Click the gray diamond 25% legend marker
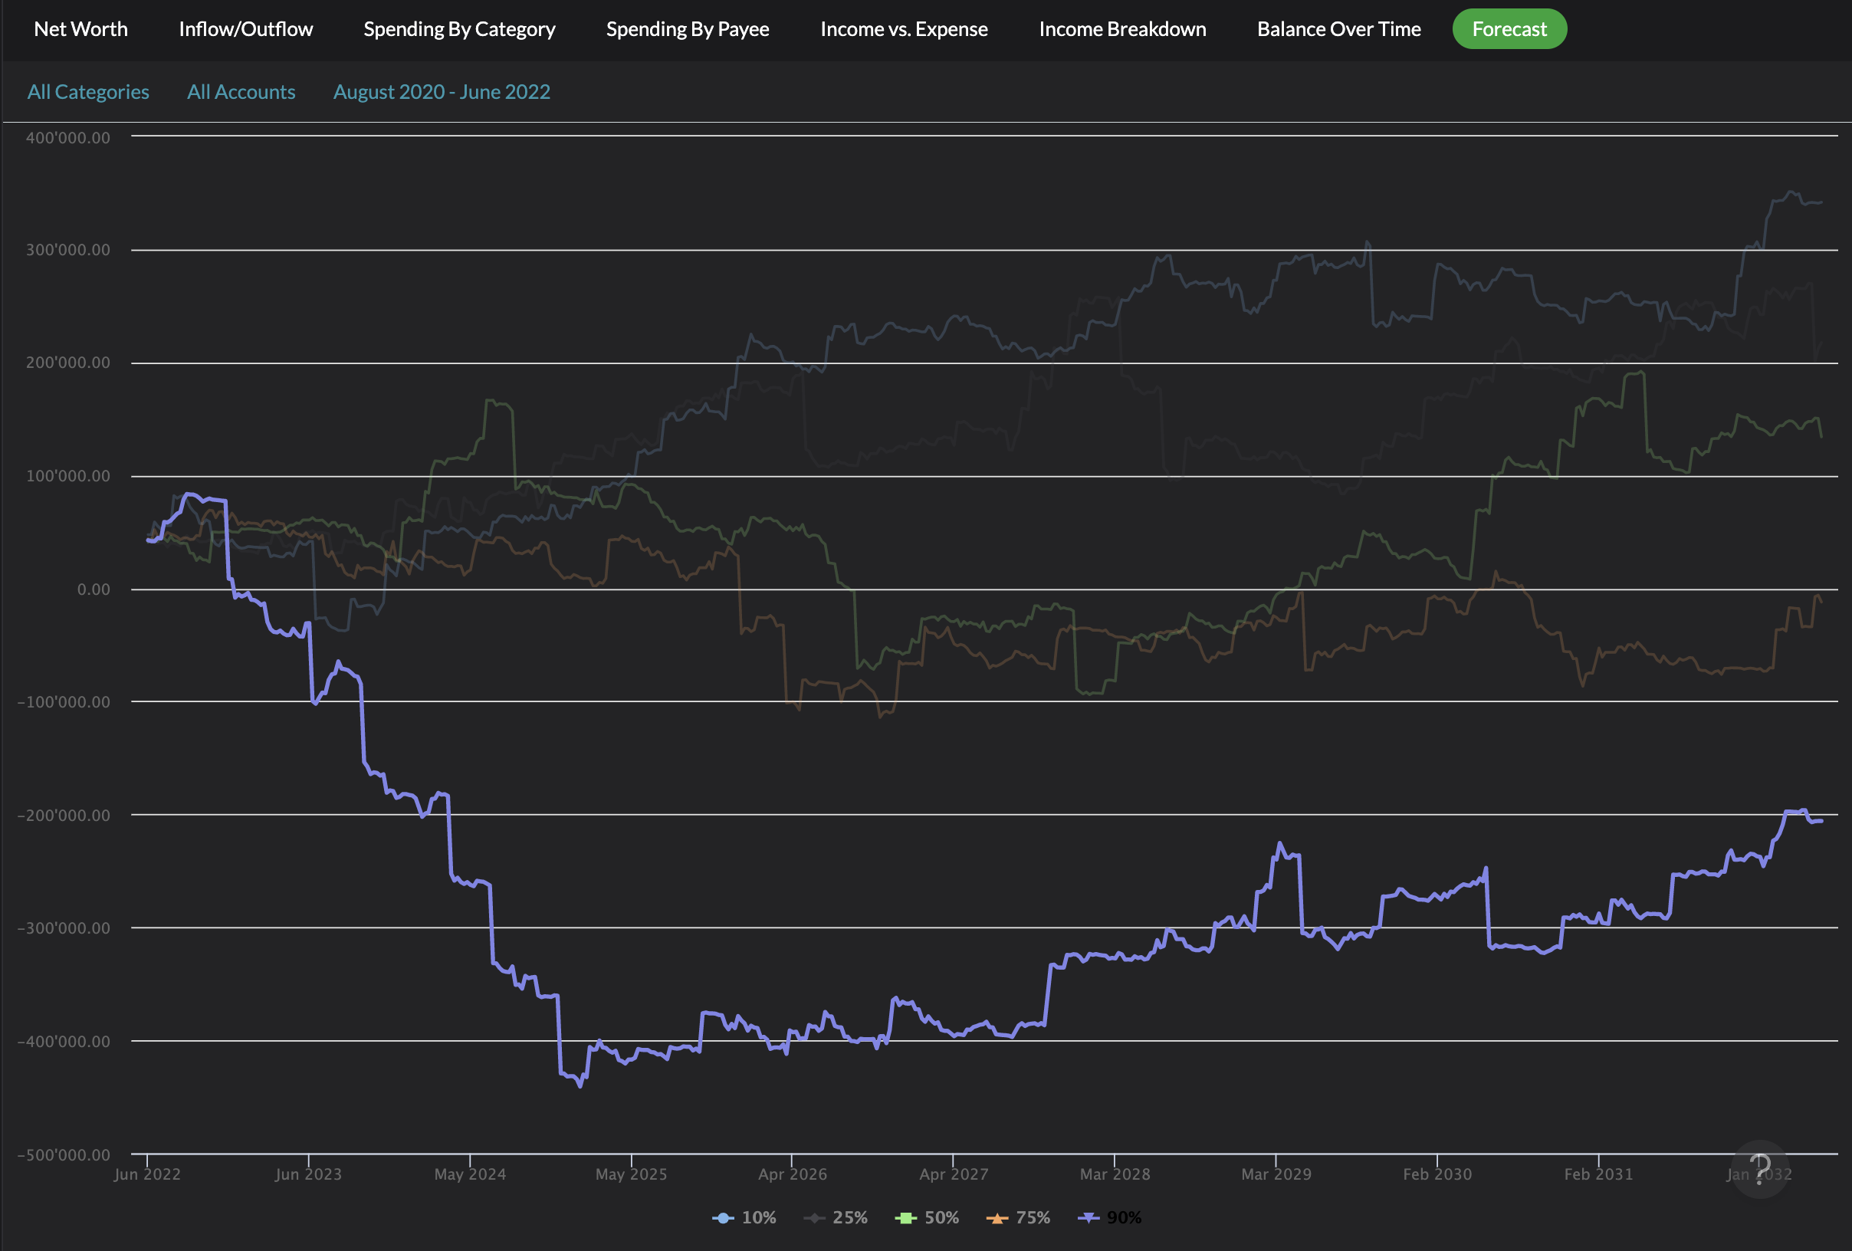The height and width of the screenshot is (1251, 1852). tap(813, 1217)
